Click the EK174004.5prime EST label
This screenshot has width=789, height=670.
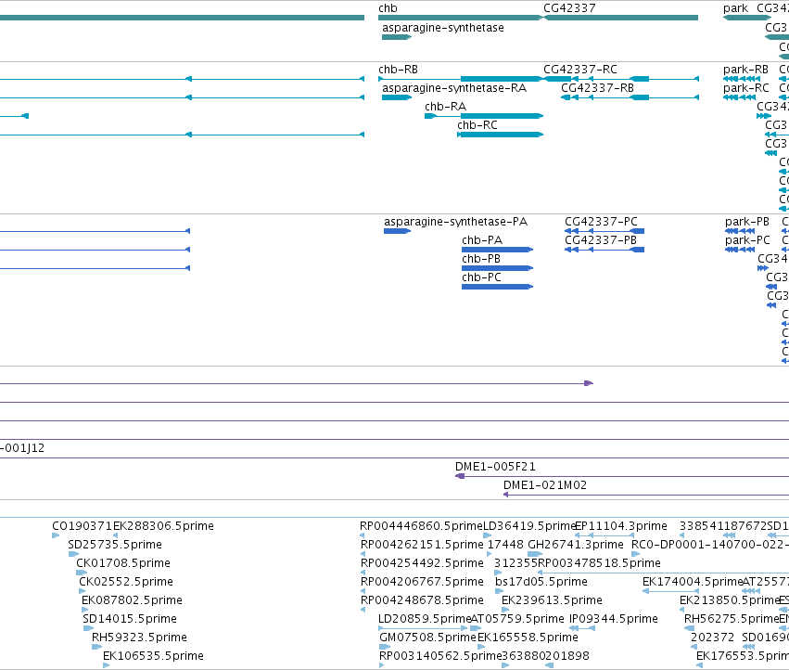point(693,582)
